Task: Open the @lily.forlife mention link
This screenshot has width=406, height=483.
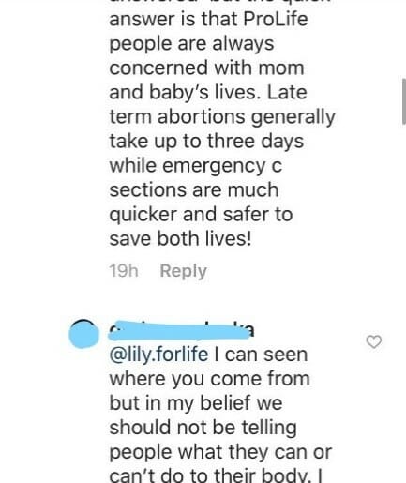Action: tap(158, 355)
